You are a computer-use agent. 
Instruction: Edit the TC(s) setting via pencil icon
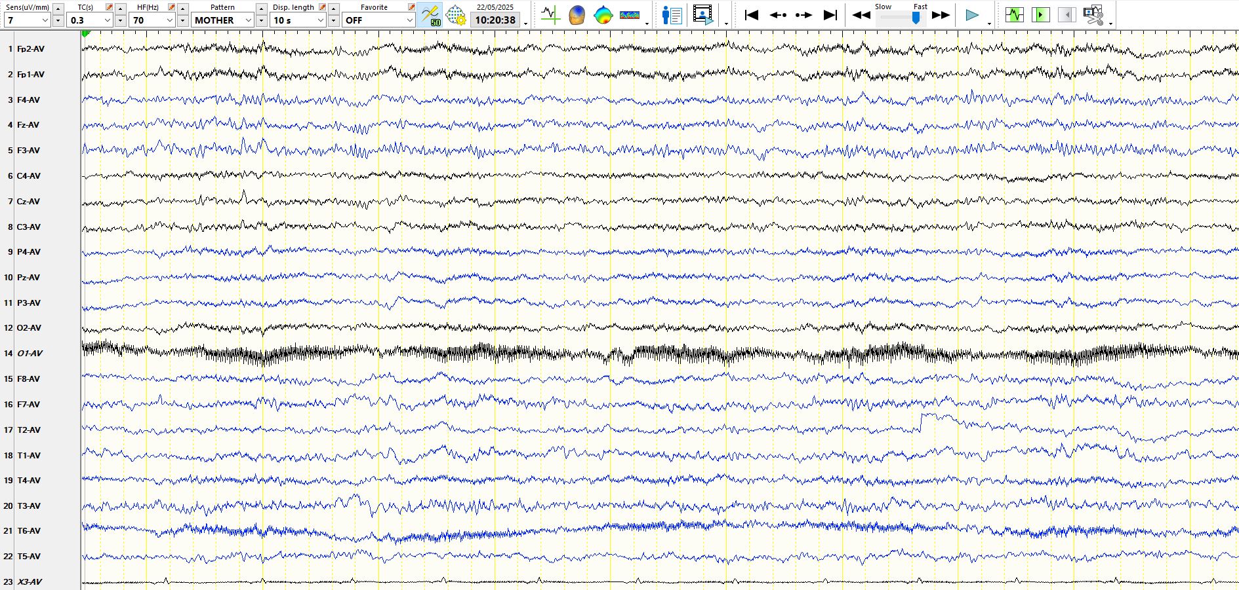(109, 7)
